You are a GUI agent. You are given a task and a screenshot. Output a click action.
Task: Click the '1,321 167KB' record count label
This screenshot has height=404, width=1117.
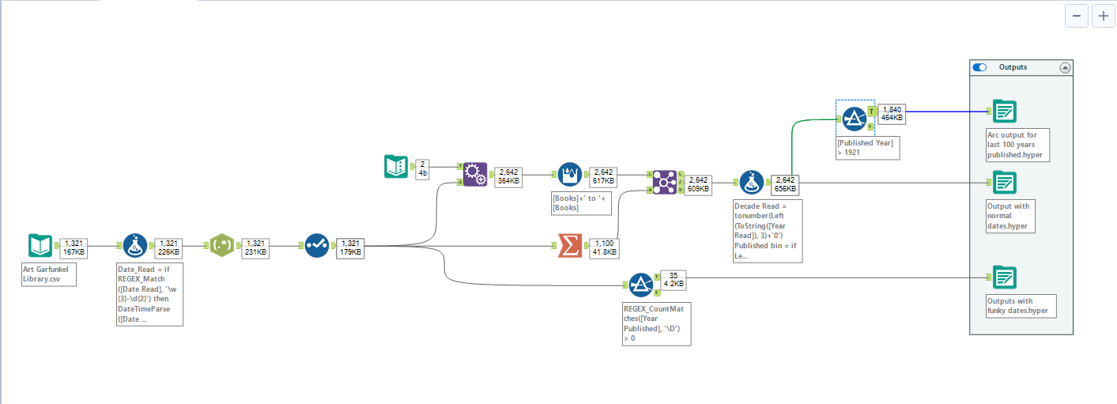pos(74,247)
